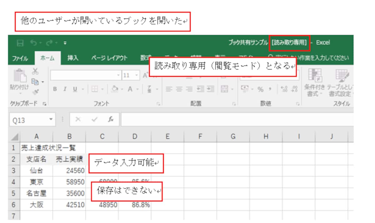Open the Font Color dropdown arrow
This screenshot has height=223, width=375.
tap(137, 90)
